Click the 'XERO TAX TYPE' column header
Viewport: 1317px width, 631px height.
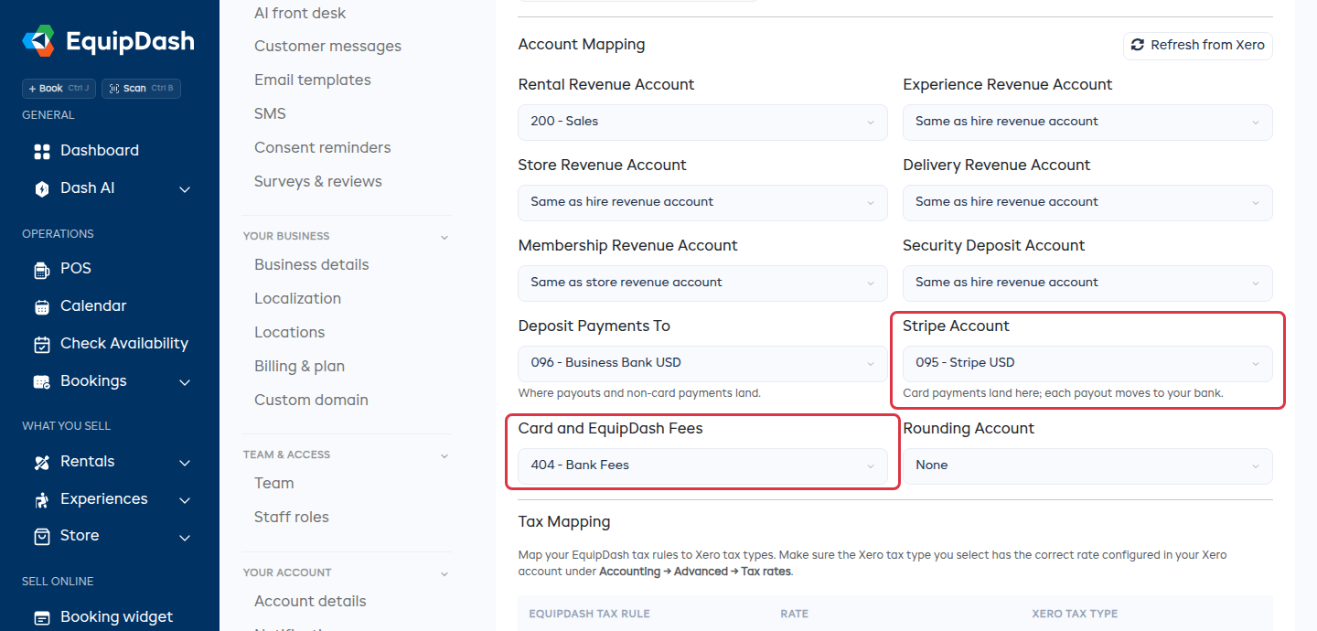pos(1075,614)
